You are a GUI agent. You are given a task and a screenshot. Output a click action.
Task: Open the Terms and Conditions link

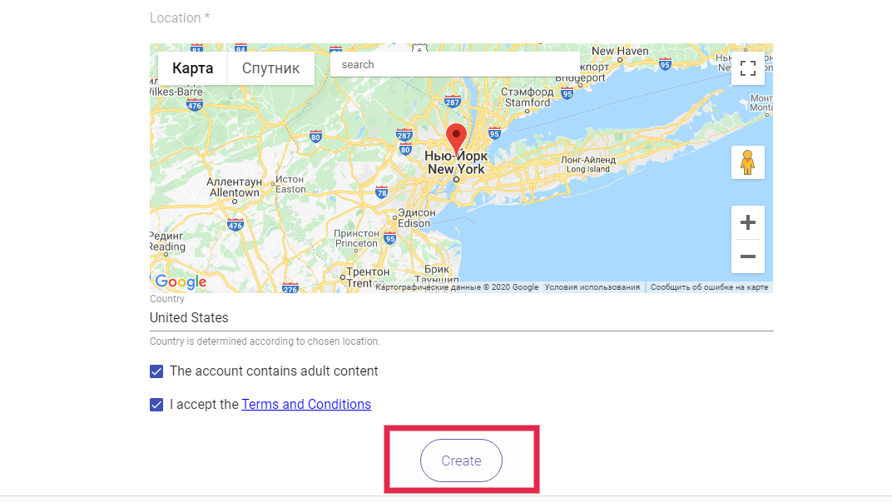[x=306, y=404]
